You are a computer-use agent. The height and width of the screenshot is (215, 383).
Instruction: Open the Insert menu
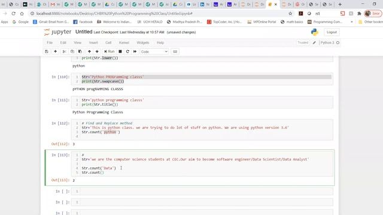click(93, 42)
